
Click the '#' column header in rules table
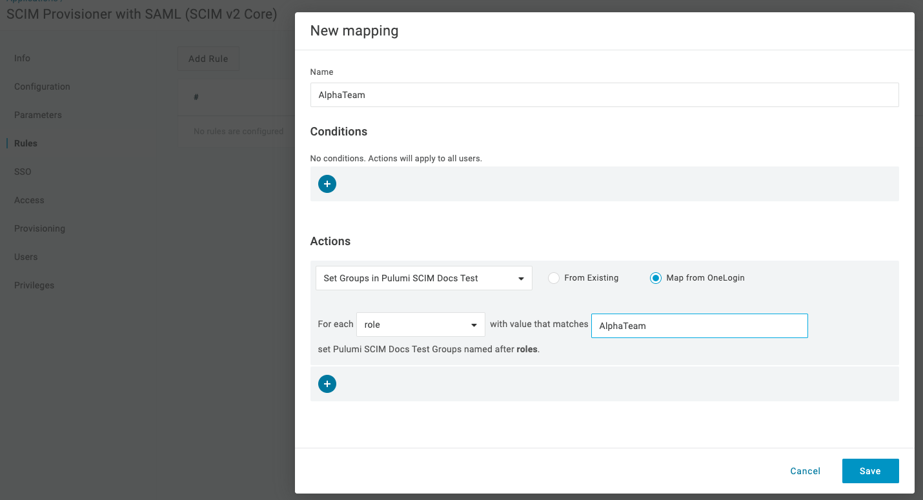point(196,97)
